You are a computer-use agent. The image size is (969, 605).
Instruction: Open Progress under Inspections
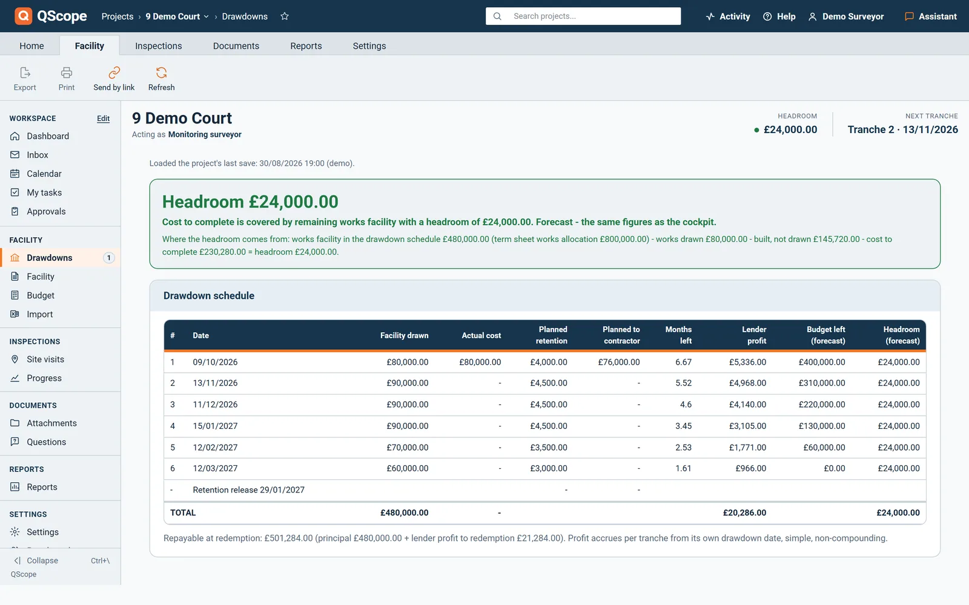(x=60, y=378)
